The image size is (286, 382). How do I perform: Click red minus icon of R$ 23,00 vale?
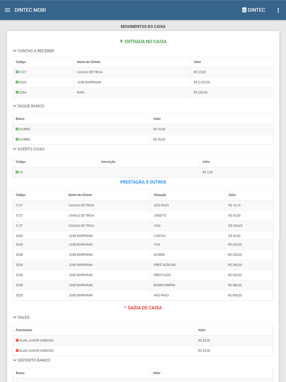[x=17, y=340]
